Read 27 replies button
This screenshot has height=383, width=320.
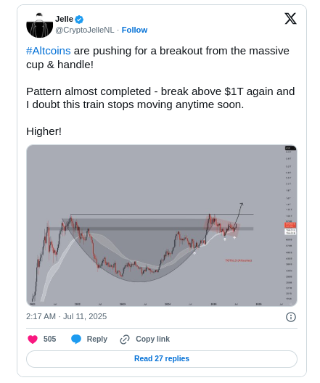(162, 359)
